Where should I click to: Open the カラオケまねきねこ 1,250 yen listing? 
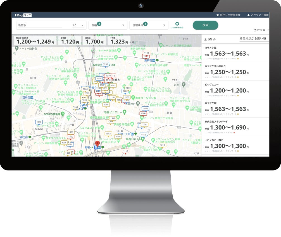point(235,71)
